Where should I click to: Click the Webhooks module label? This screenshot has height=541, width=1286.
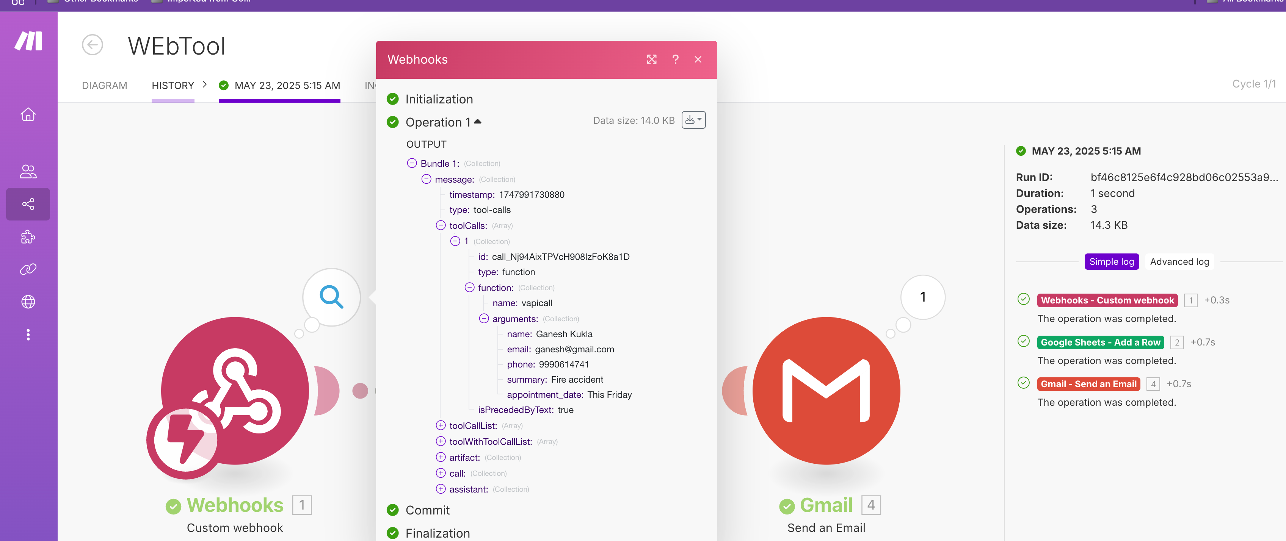pos(235,505)
